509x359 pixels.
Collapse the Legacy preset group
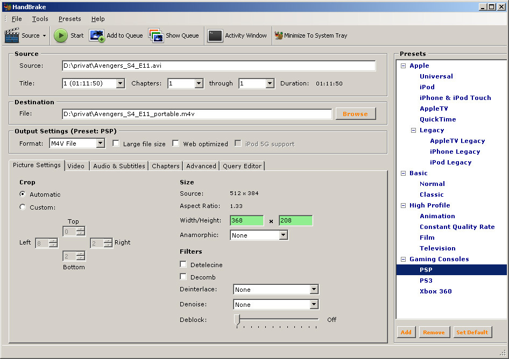(x=413, y=131)
